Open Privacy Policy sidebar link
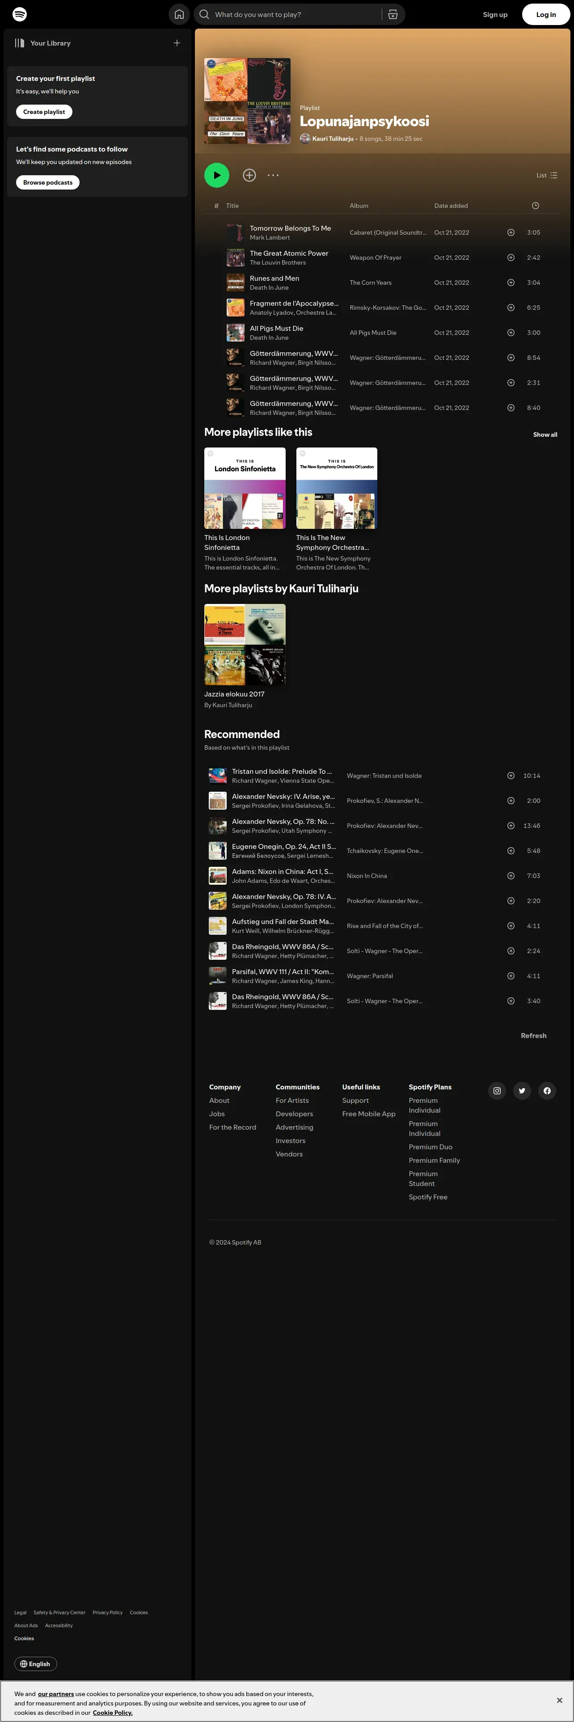 point(108,1612)
